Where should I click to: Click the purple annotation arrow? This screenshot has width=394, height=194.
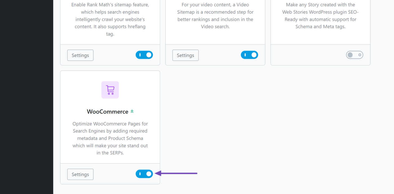176,173
